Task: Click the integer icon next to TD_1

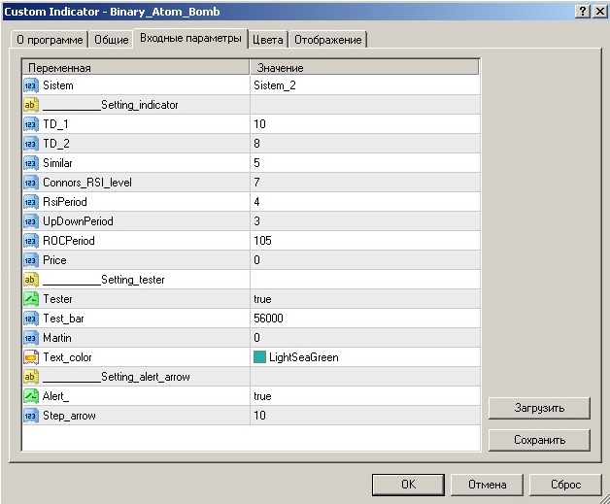Action: (x=31, y=124)
